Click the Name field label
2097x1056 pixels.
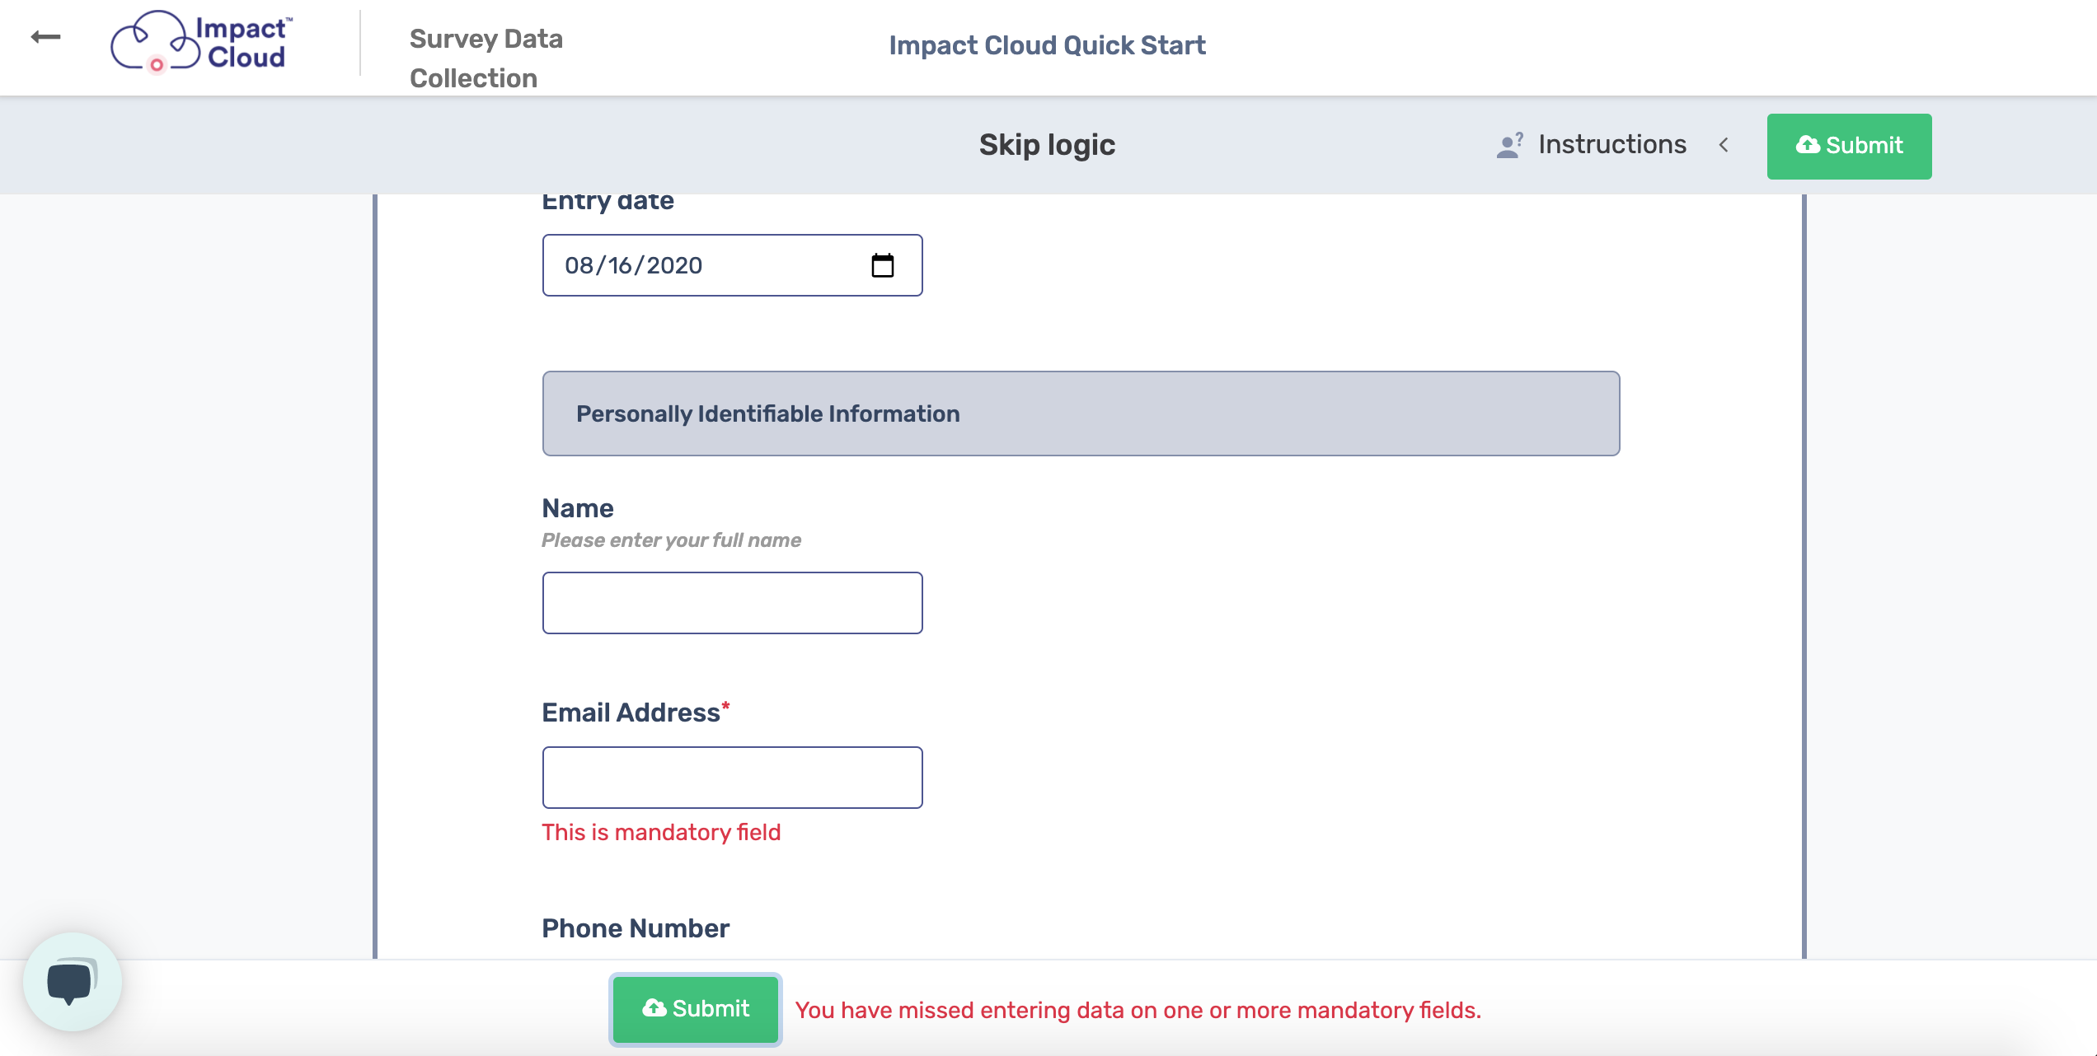578,508
